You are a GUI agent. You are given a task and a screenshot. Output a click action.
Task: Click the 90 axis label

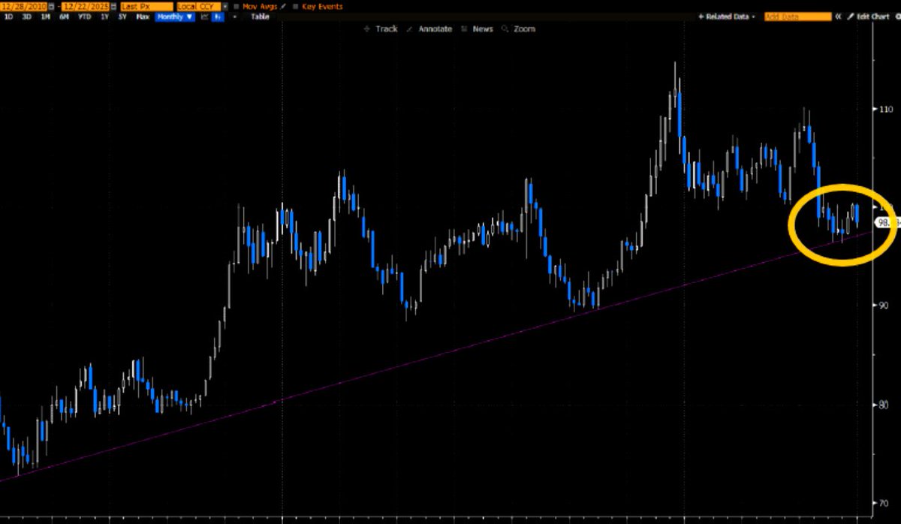tap(885, 306)
